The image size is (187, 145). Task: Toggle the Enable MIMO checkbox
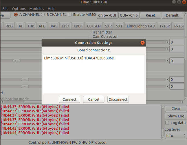(70, 14)
